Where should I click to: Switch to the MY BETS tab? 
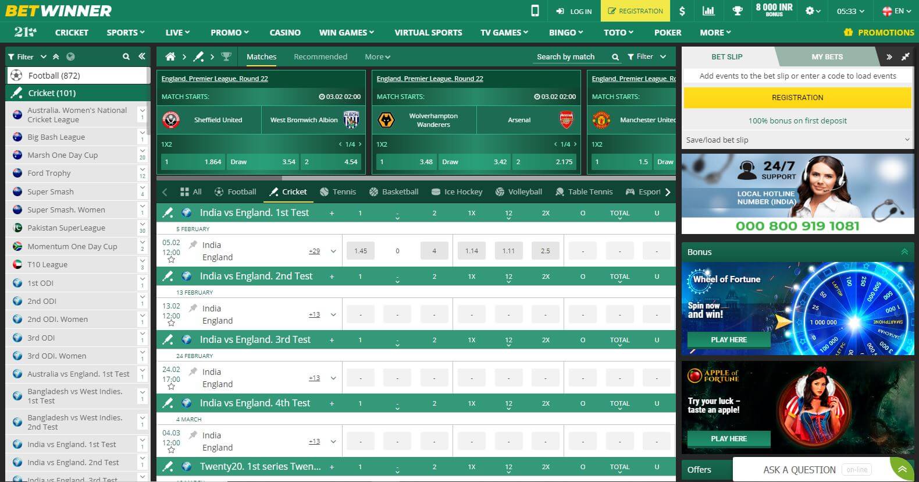[x=827, y=56]
